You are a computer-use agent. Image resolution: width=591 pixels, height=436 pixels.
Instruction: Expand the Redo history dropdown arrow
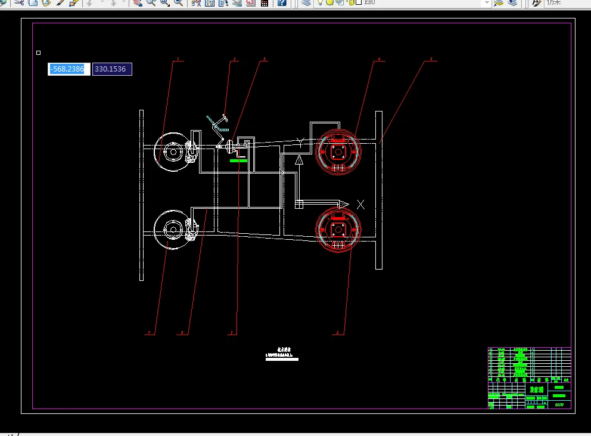pyautogui.click(x=124, y=2)
